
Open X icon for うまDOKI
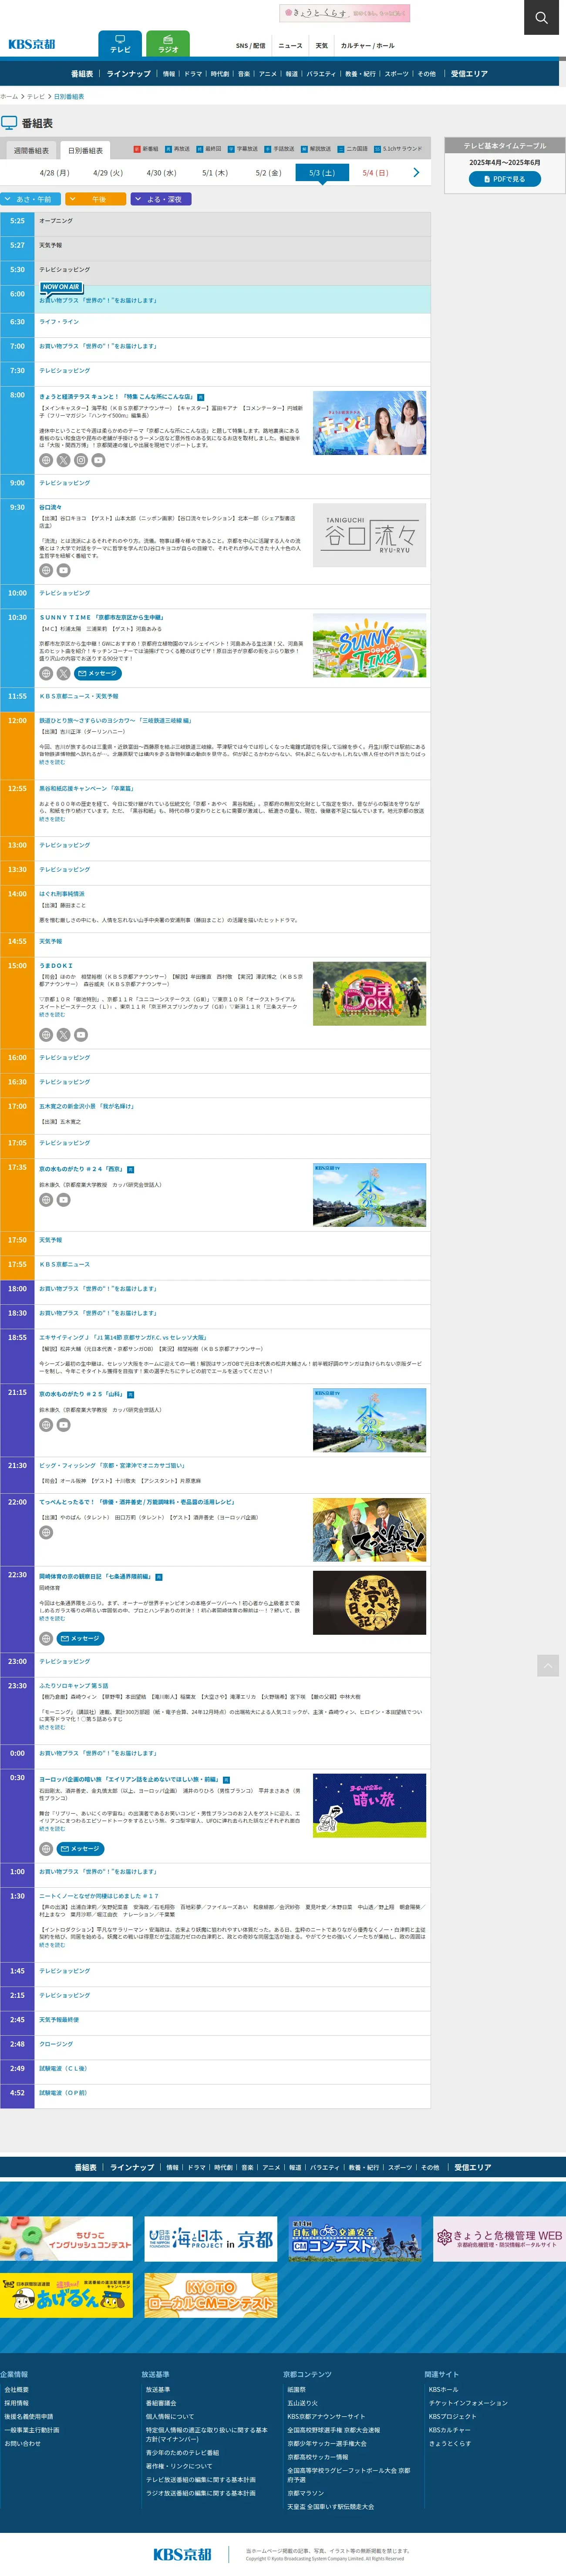click(63, 1035)
